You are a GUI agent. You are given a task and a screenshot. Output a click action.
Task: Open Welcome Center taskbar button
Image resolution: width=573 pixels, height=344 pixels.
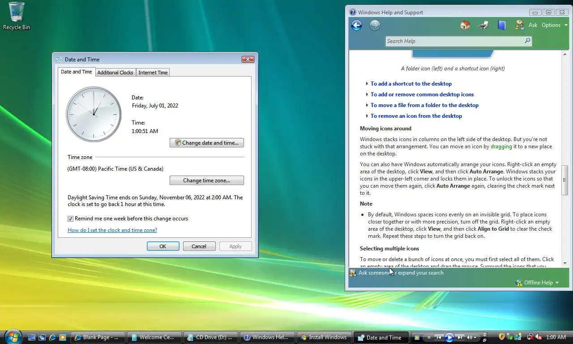tap(154, 337)
